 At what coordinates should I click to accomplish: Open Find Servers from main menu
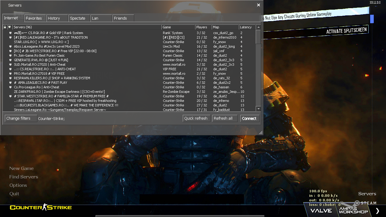tap(24, 177)
